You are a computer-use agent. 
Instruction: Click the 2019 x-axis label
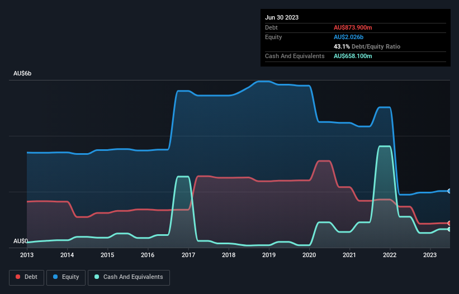coord(269,255)
